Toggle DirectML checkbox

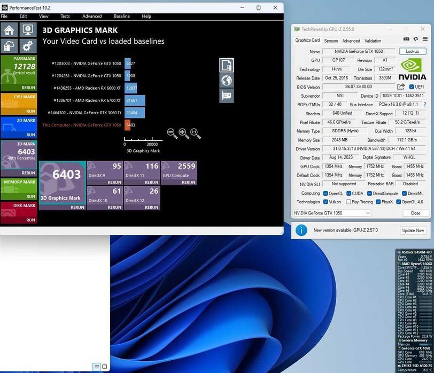point(405,193)
